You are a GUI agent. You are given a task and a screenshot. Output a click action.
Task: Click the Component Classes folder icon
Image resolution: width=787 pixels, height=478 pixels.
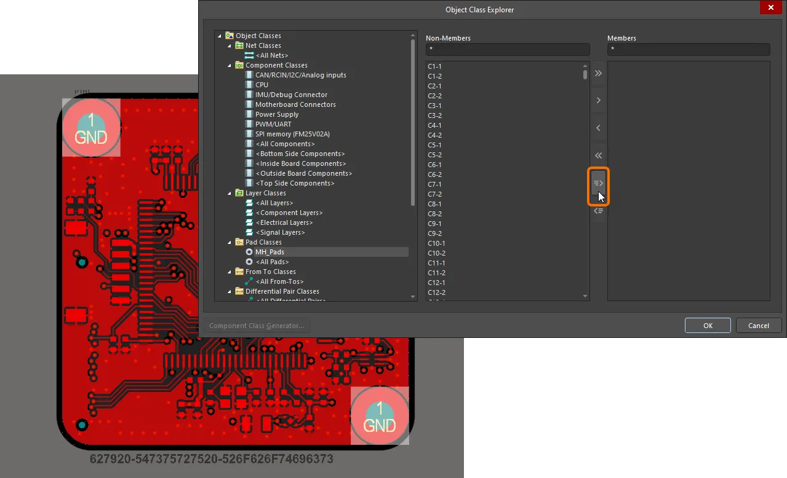[239, 65]
